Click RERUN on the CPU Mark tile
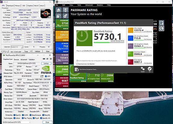Screen dimensions: 173x124 [66, 40]
